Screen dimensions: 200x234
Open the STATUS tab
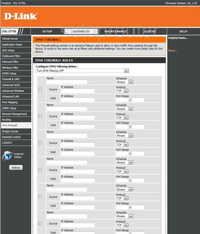150,31
